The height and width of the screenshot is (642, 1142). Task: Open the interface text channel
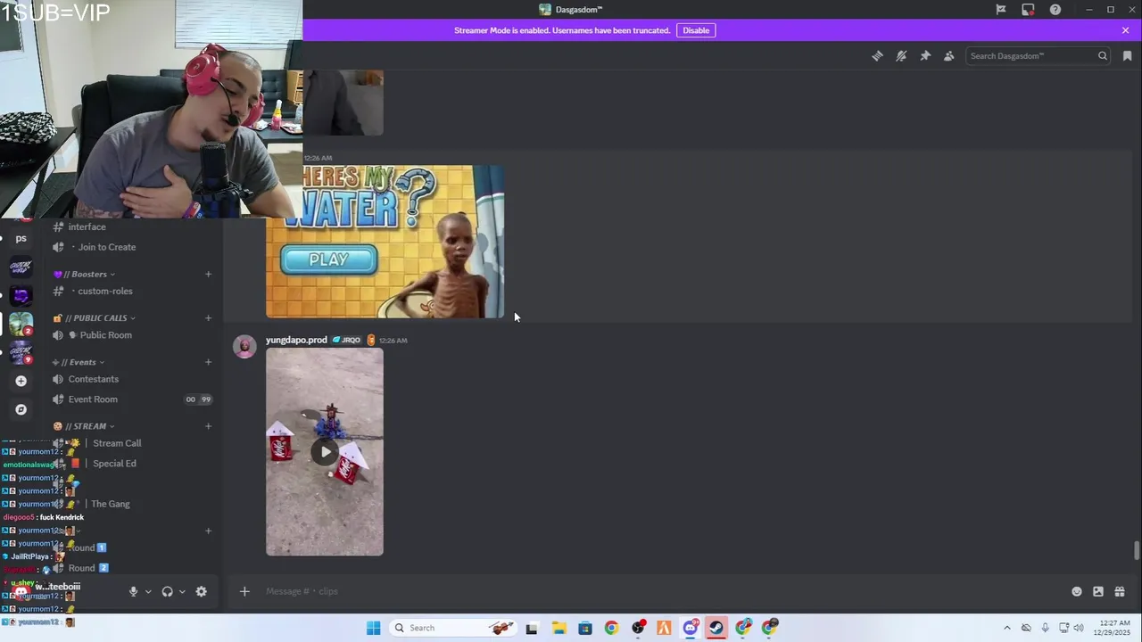coord(87,226)
